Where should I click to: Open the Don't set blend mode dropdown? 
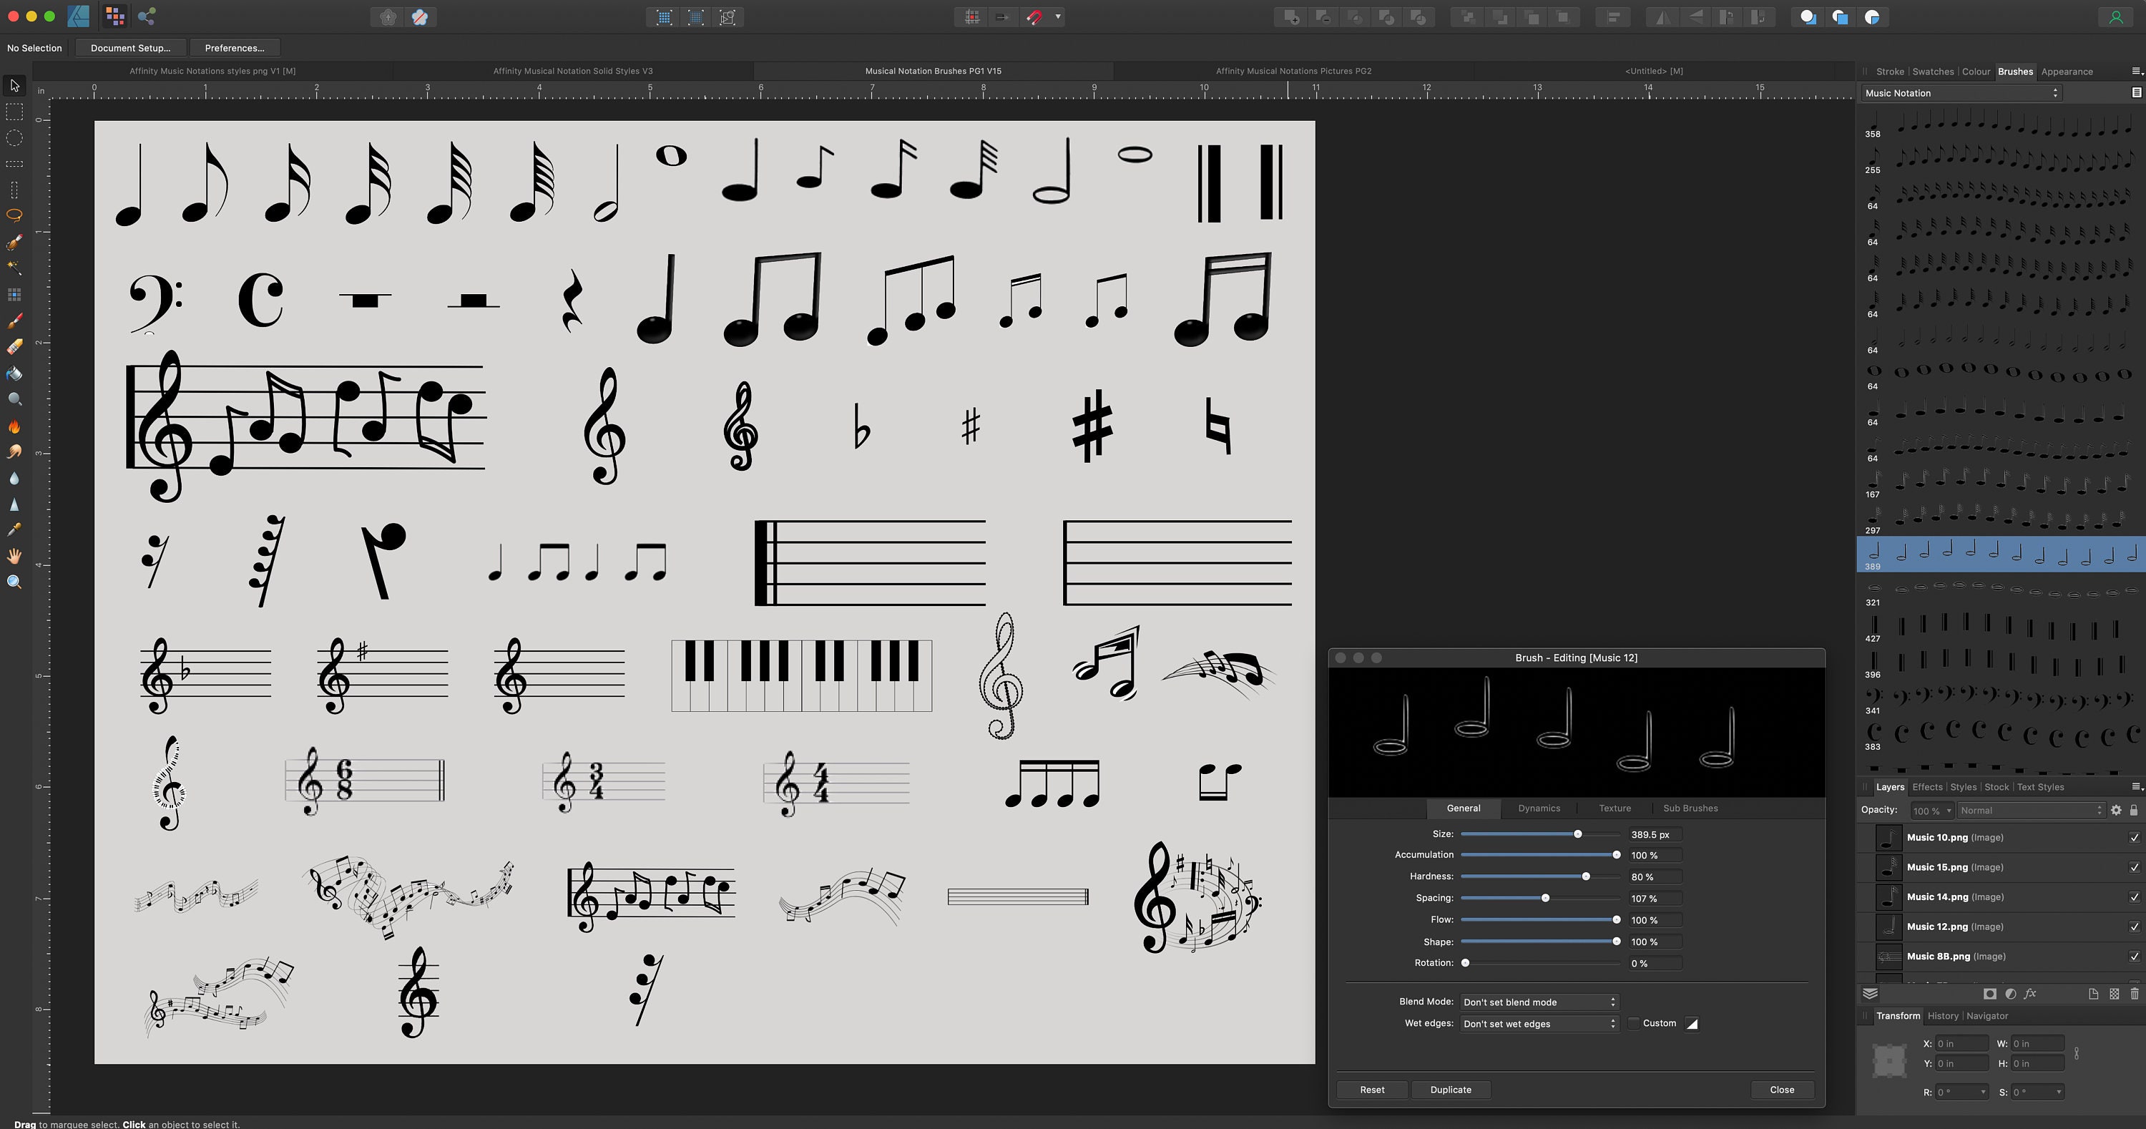click(x=1539, y=1002)
